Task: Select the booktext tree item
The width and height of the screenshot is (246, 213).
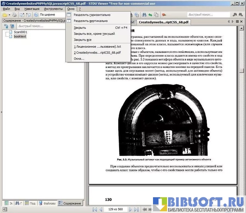Action: (x=20, y=36)
